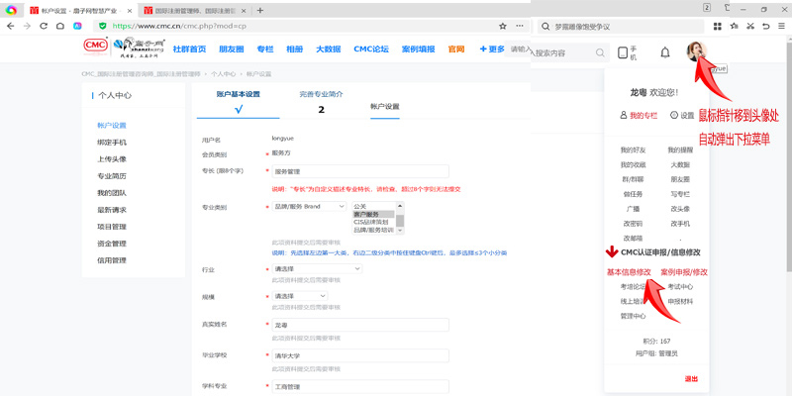Open notifications bell icon
Viewport: 792px width, 396px height.
665,52
